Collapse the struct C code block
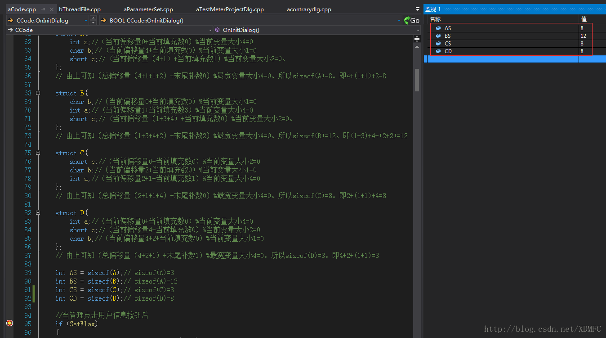 point(38,153)
